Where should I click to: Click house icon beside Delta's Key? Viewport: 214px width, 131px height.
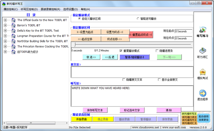tap(14, 31)
